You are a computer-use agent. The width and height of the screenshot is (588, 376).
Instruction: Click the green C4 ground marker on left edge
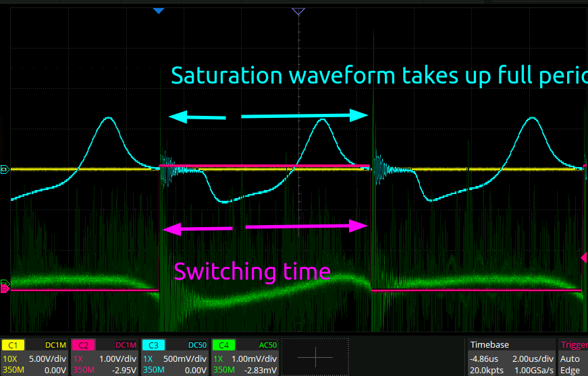(5, 283)
